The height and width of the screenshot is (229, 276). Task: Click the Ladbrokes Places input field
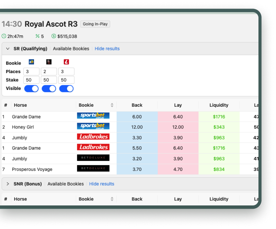tap(66, 72)
